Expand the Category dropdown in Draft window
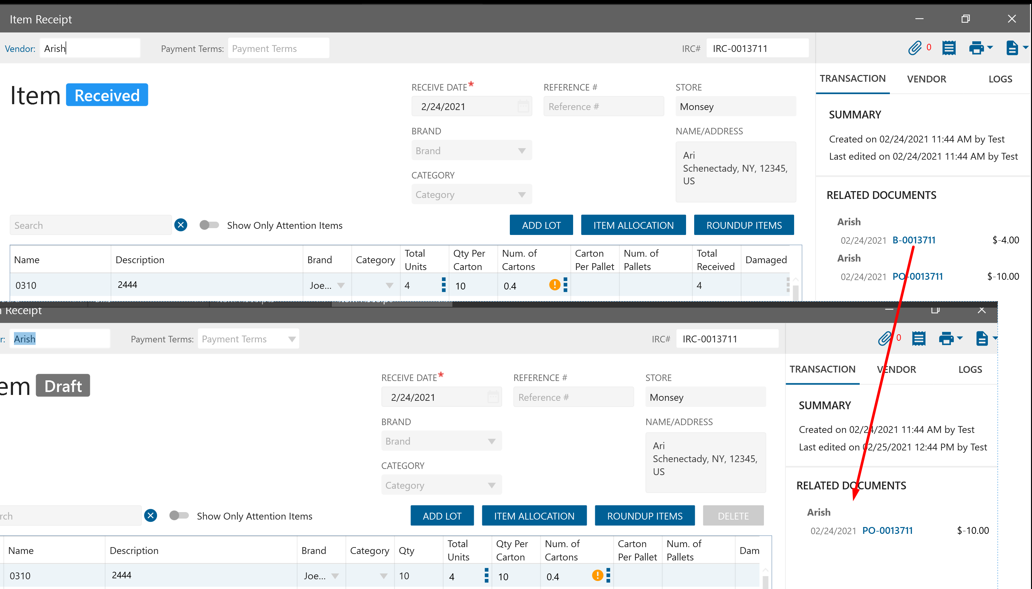This screenshot has width=1032, height=589. coord(492,485)
